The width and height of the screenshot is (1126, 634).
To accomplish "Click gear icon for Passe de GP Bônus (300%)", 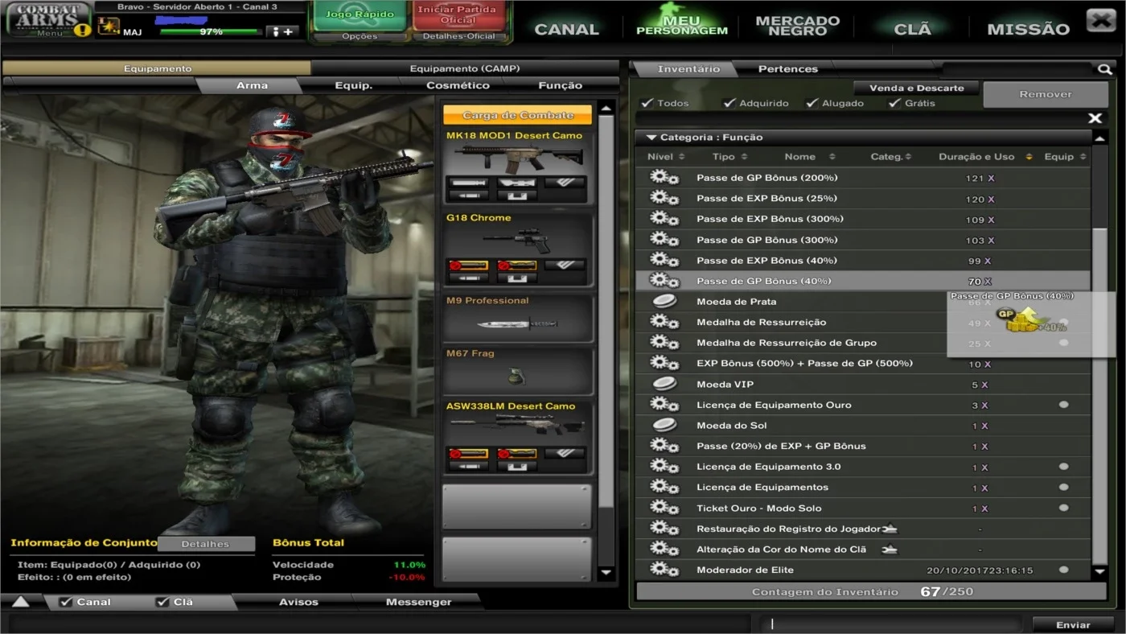I will tap(664, 240).
